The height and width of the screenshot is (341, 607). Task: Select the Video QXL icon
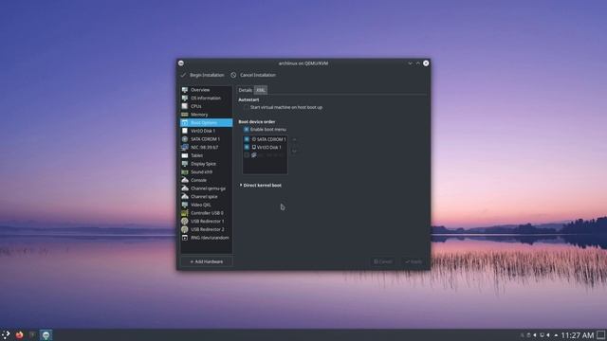(185, 205)
